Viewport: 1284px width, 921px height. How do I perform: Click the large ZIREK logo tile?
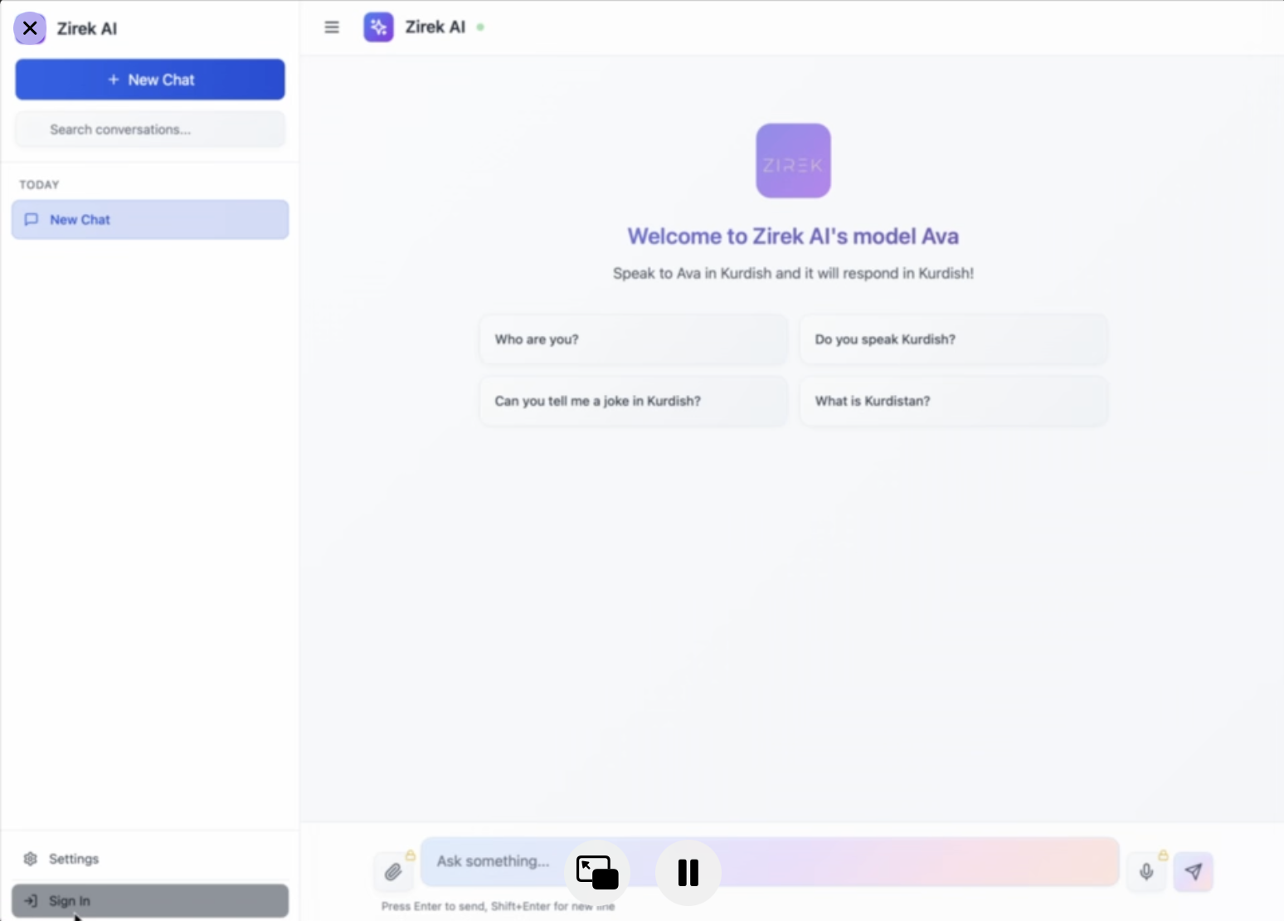pyautogui.click(x=793, y=161)
